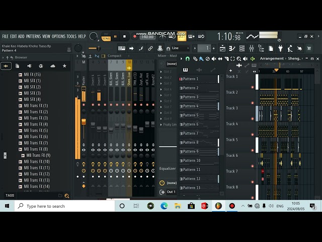Open the FILE menu

(5, 36)
